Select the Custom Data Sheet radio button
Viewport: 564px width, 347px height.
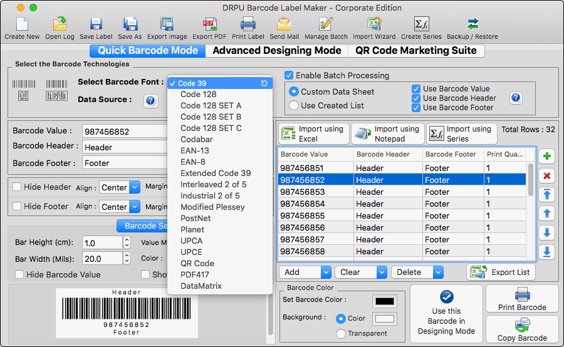[294, 91]
